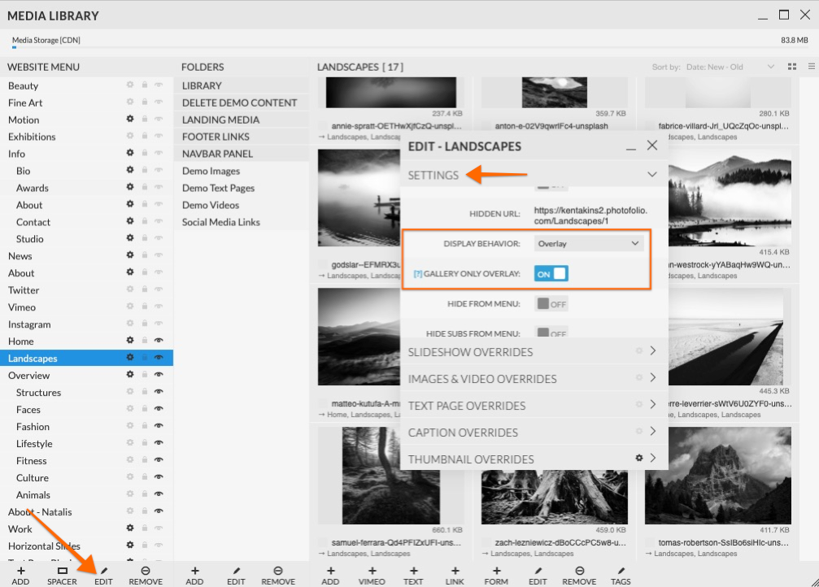Click lock icon on Home row
Viewport: 819px width, 587px height.
(145, 341)
